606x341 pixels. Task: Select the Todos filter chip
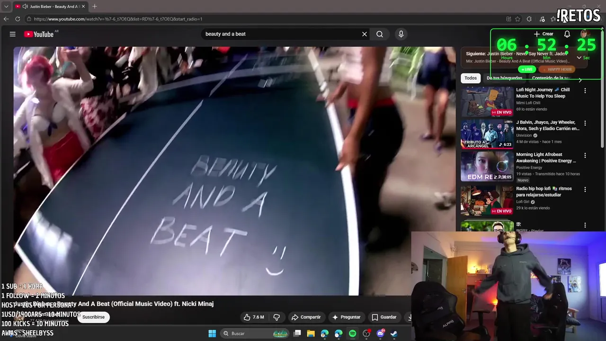coord(471,78)
